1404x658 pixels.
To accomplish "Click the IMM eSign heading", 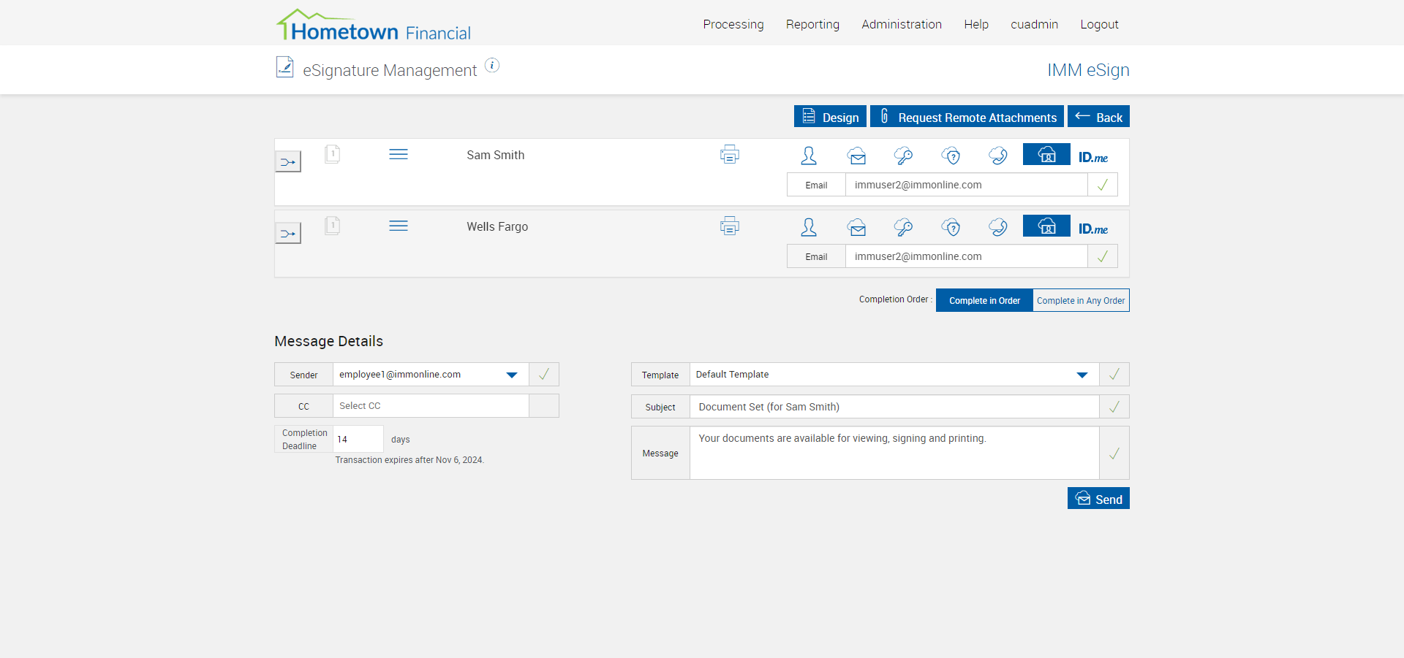I will pyautogui.click(x=1088, y=70).
